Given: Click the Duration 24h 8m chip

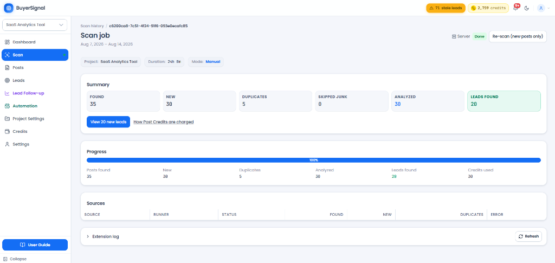Looking at the screenshot, I should point(164,62).
